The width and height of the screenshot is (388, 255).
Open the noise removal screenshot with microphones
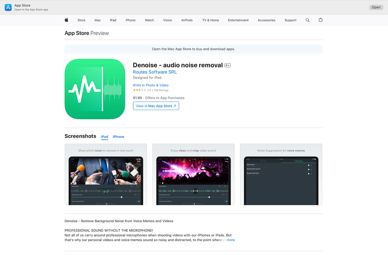click(x=106, y=174)
